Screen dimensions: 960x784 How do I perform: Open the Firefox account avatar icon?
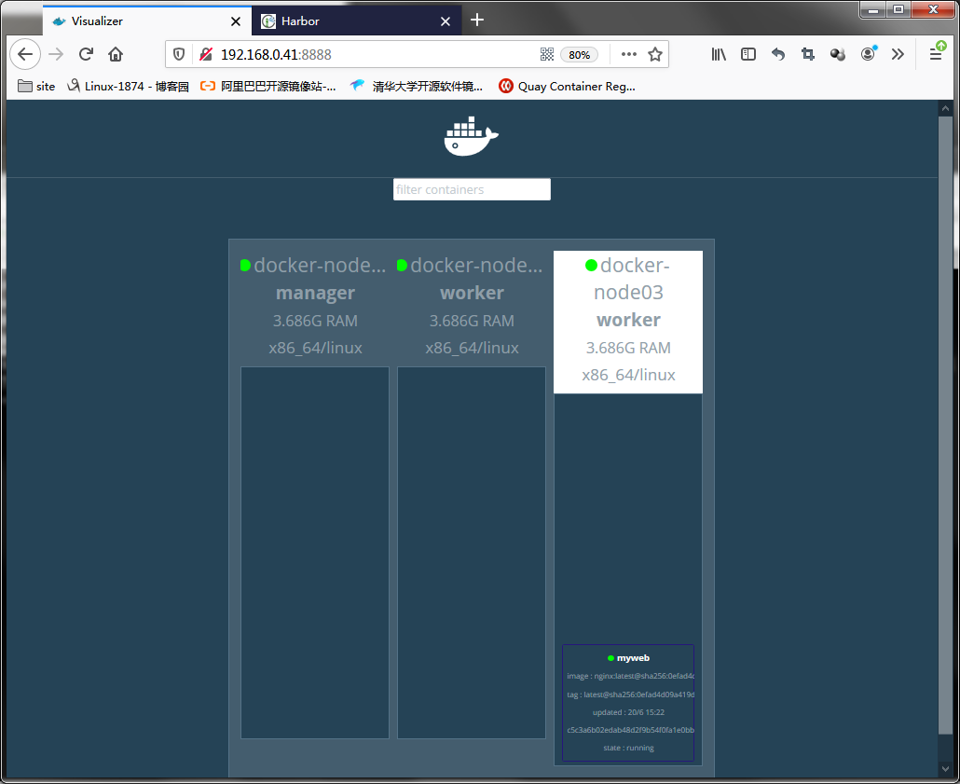(x=868, y=54)
